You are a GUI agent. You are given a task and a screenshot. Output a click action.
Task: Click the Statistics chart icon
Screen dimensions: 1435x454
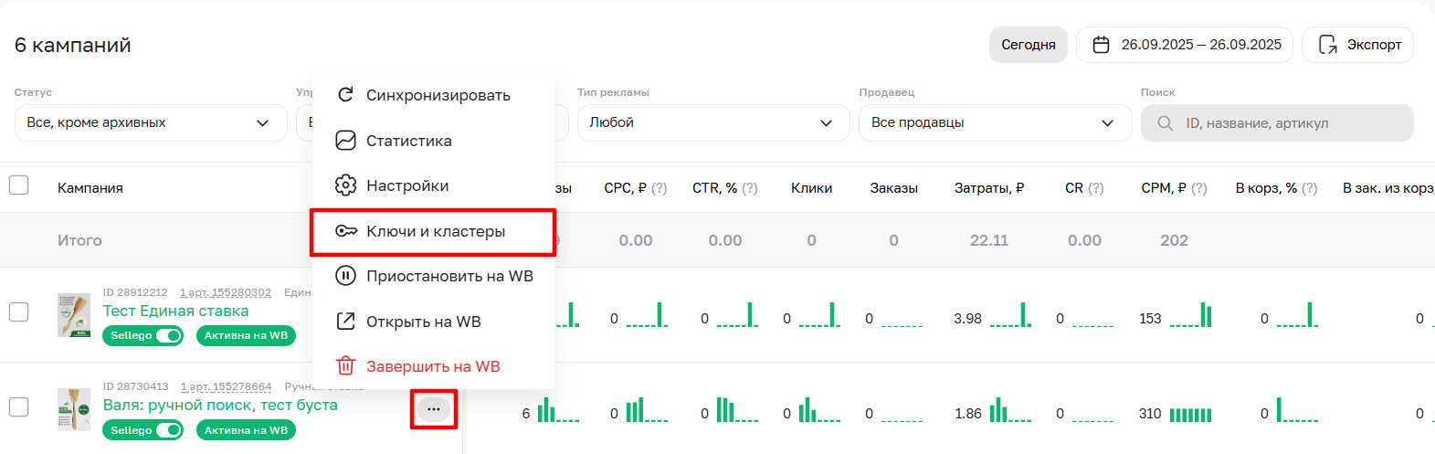pyautogui.click(x=345, y=141)
